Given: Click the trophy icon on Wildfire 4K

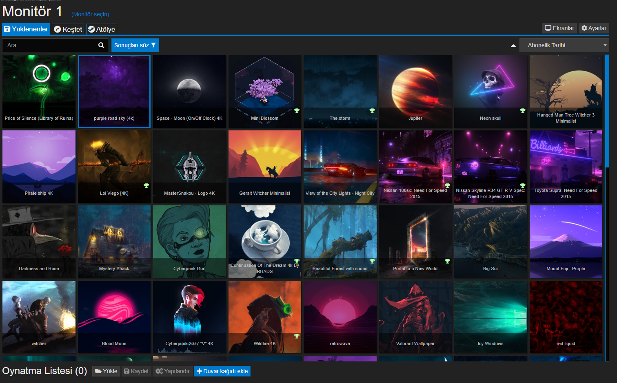Looking at the screenshot, I should (x=297, y=336).
